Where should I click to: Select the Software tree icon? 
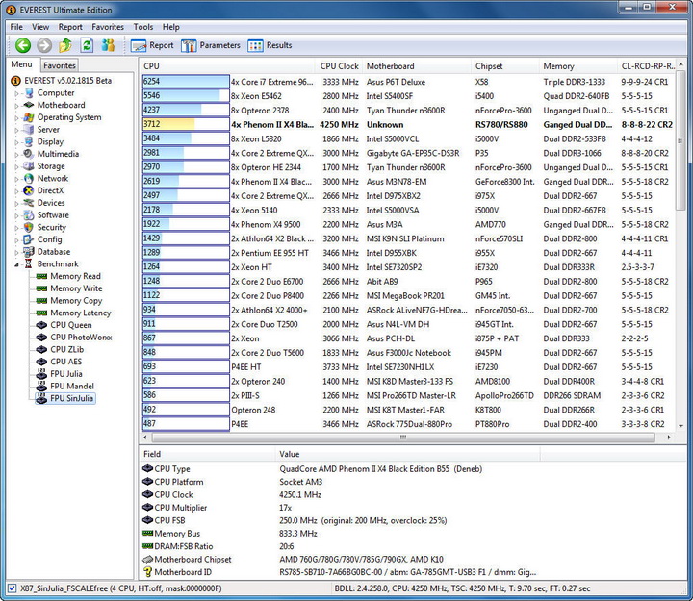(29, 215)
